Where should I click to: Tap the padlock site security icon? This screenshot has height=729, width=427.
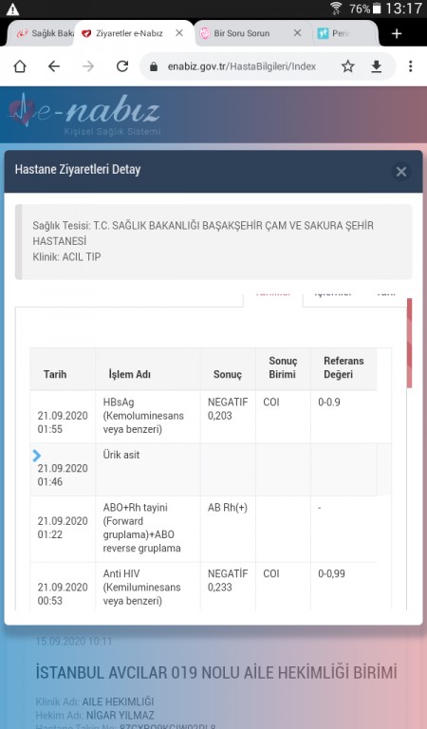[x=154, y=66]
